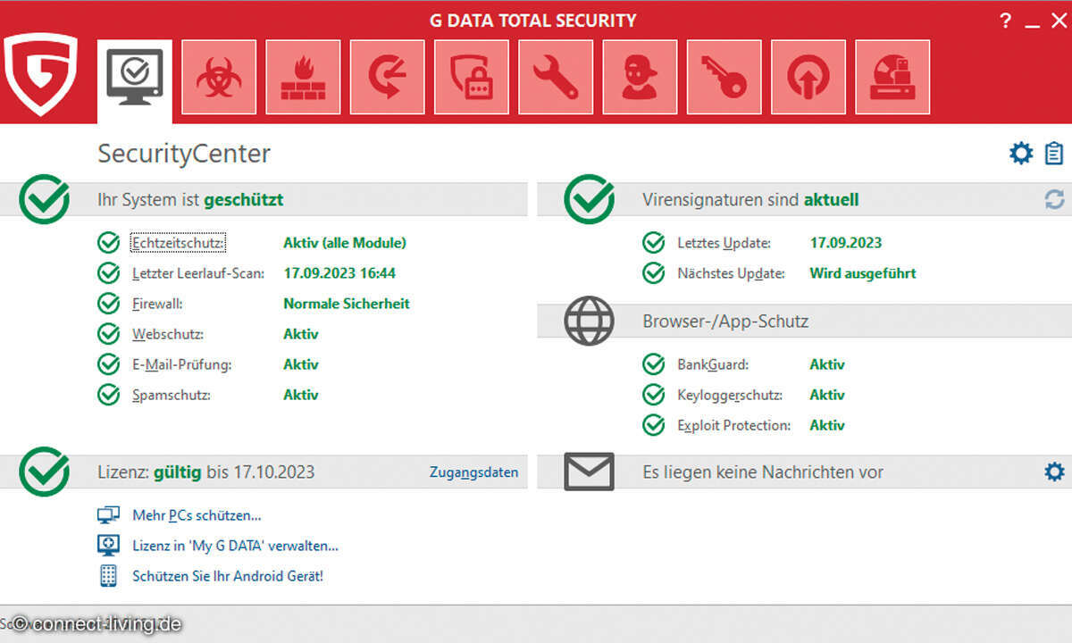
Task: Click the monitors icon beside Mehr PCs schützen
Action: point(108,515)
